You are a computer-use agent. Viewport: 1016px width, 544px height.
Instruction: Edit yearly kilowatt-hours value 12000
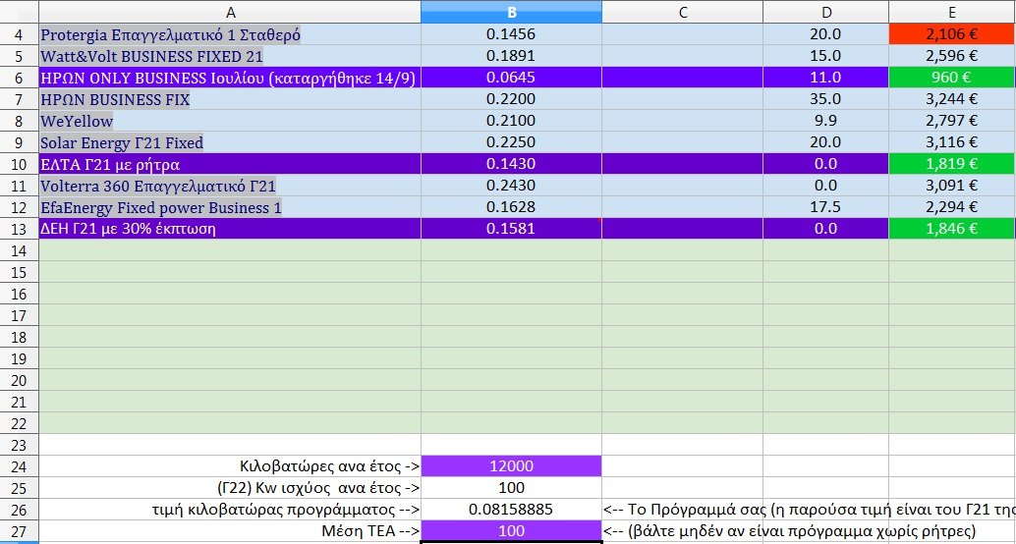(x=511, y=466)
